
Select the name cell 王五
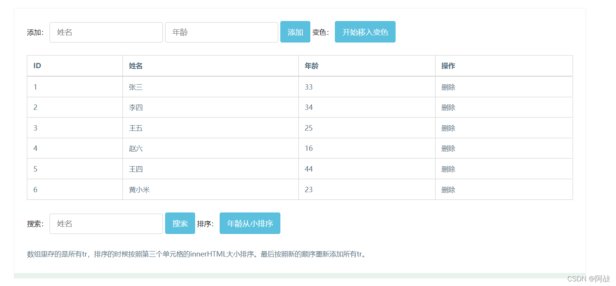(x=210, y=128)
